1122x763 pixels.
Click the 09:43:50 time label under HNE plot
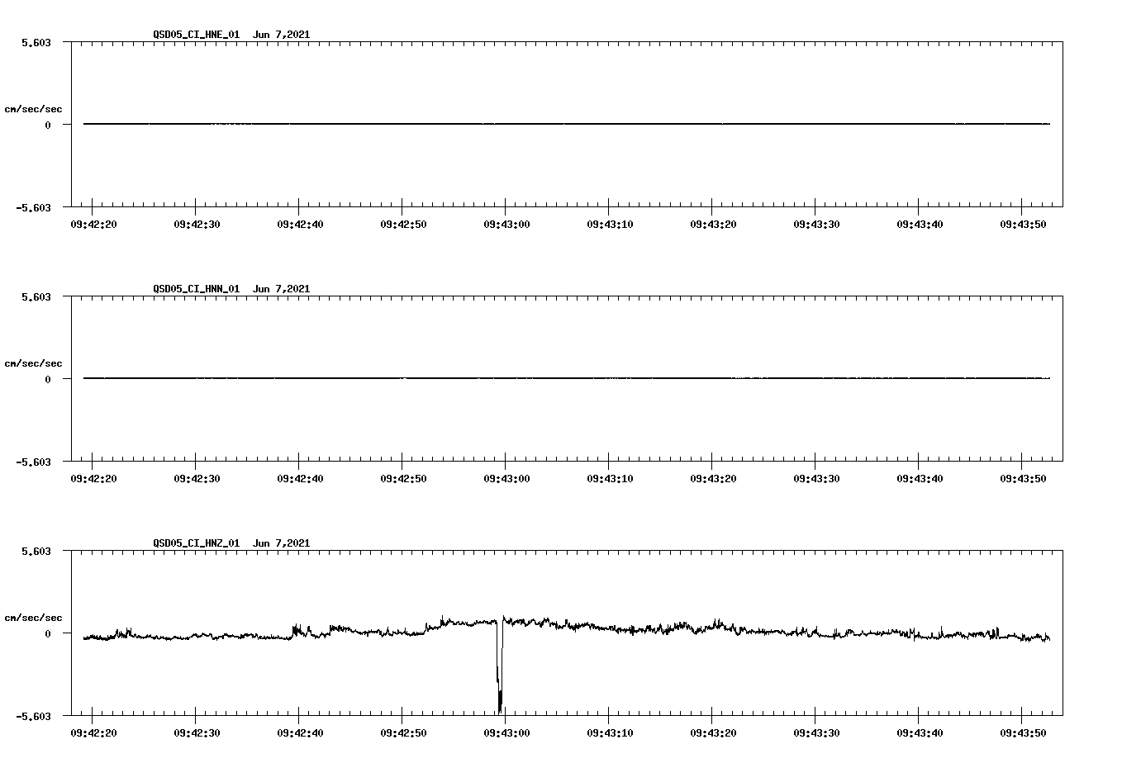pos(1023,225)
